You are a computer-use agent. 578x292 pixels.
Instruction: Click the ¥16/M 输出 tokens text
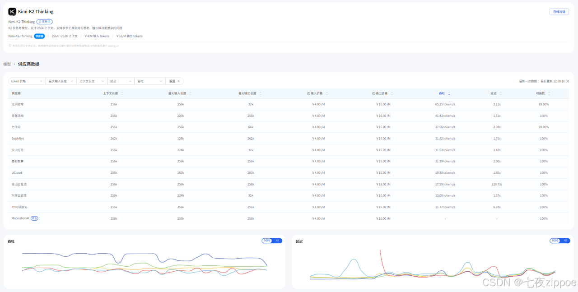point(129,36)
